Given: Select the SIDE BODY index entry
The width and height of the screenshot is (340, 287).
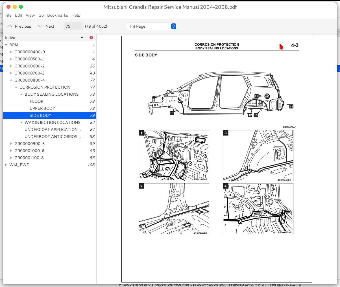Looking at the screenshot, I should tap(49, 115).
